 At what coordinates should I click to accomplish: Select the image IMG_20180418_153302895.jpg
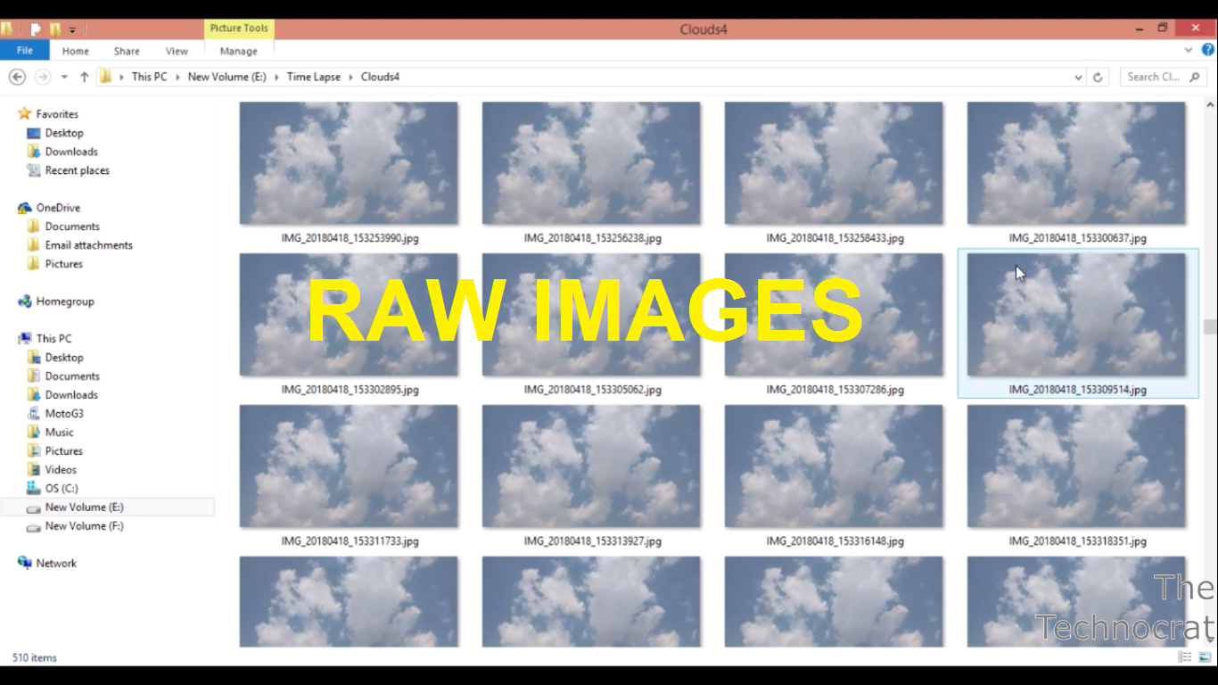349,314
